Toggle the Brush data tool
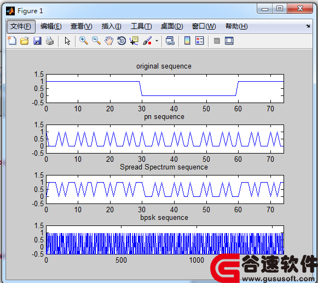 147,41
